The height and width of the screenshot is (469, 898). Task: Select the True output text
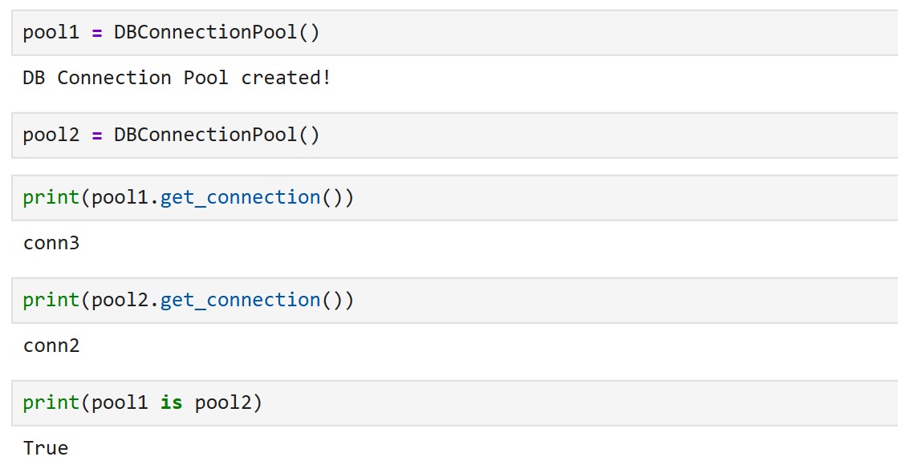45,448
